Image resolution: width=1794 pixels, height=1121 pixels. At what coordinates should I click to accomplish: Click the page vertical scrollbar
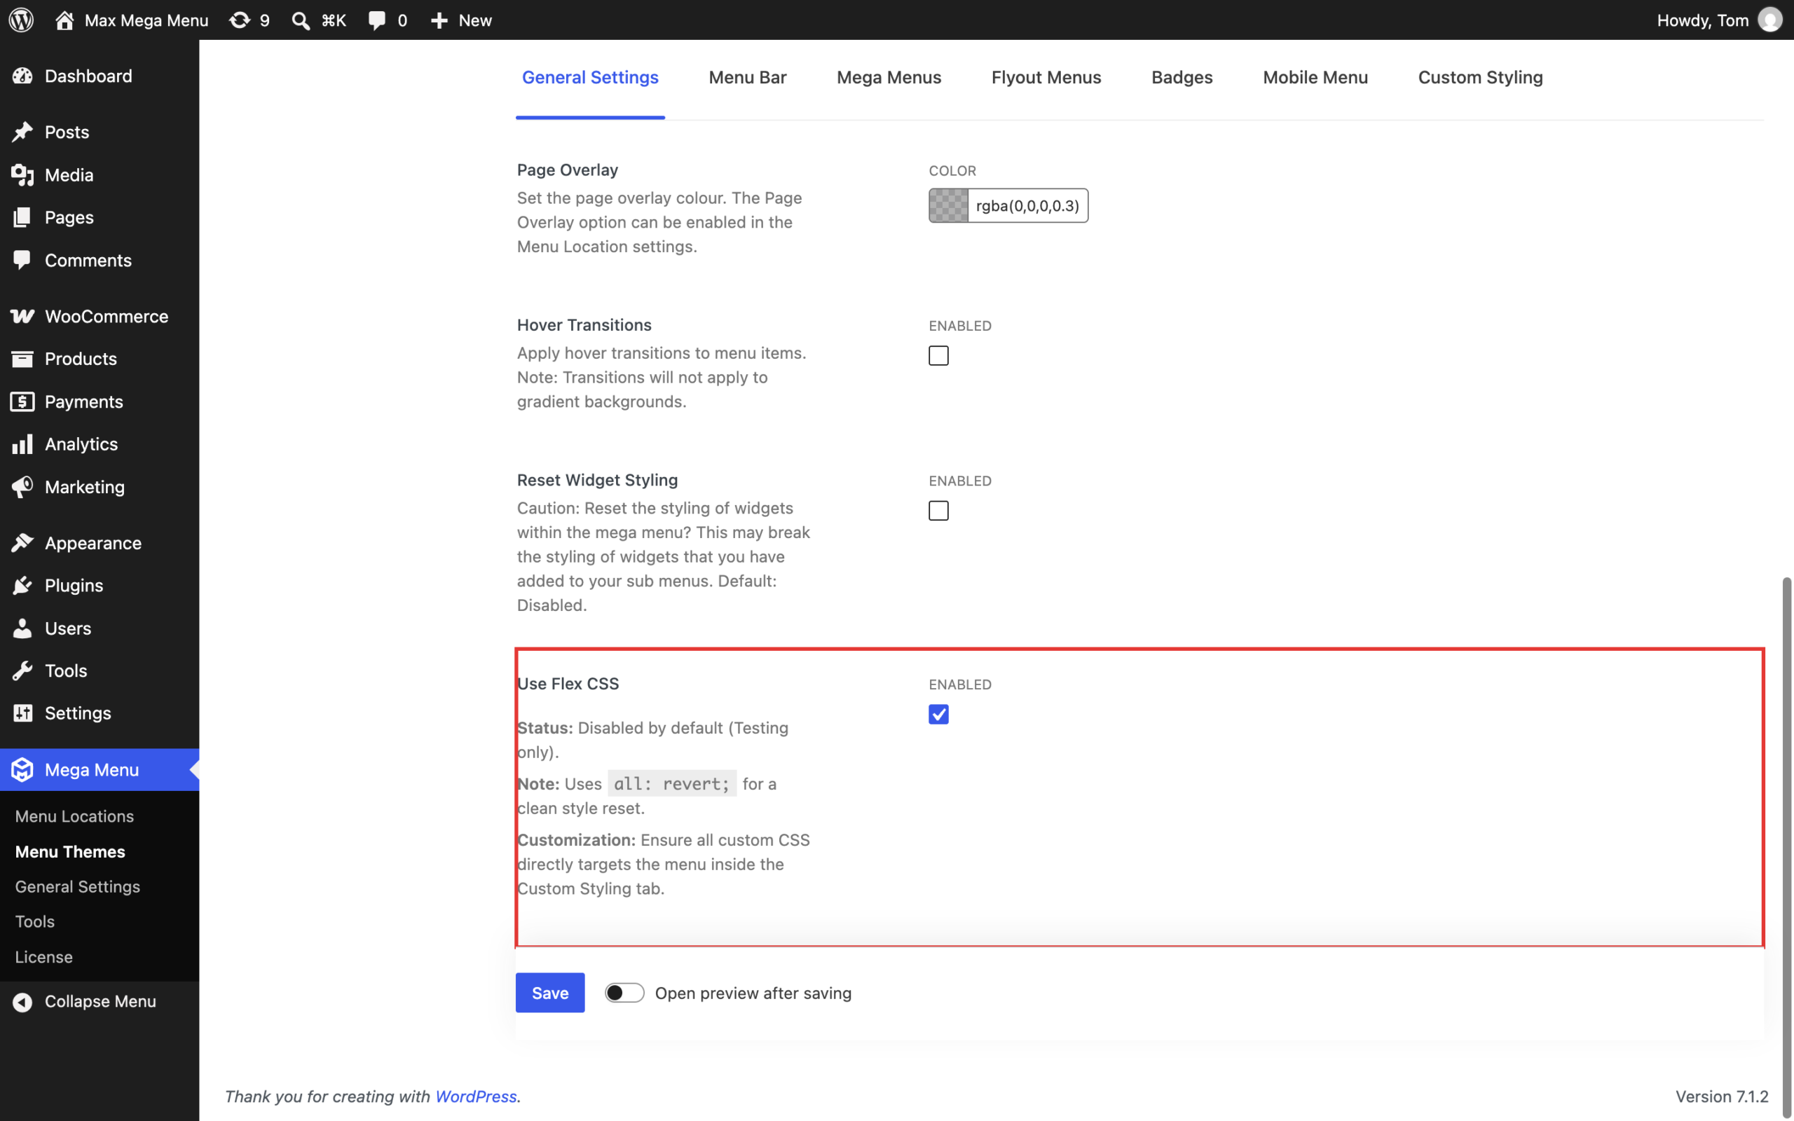point(1786,849)
